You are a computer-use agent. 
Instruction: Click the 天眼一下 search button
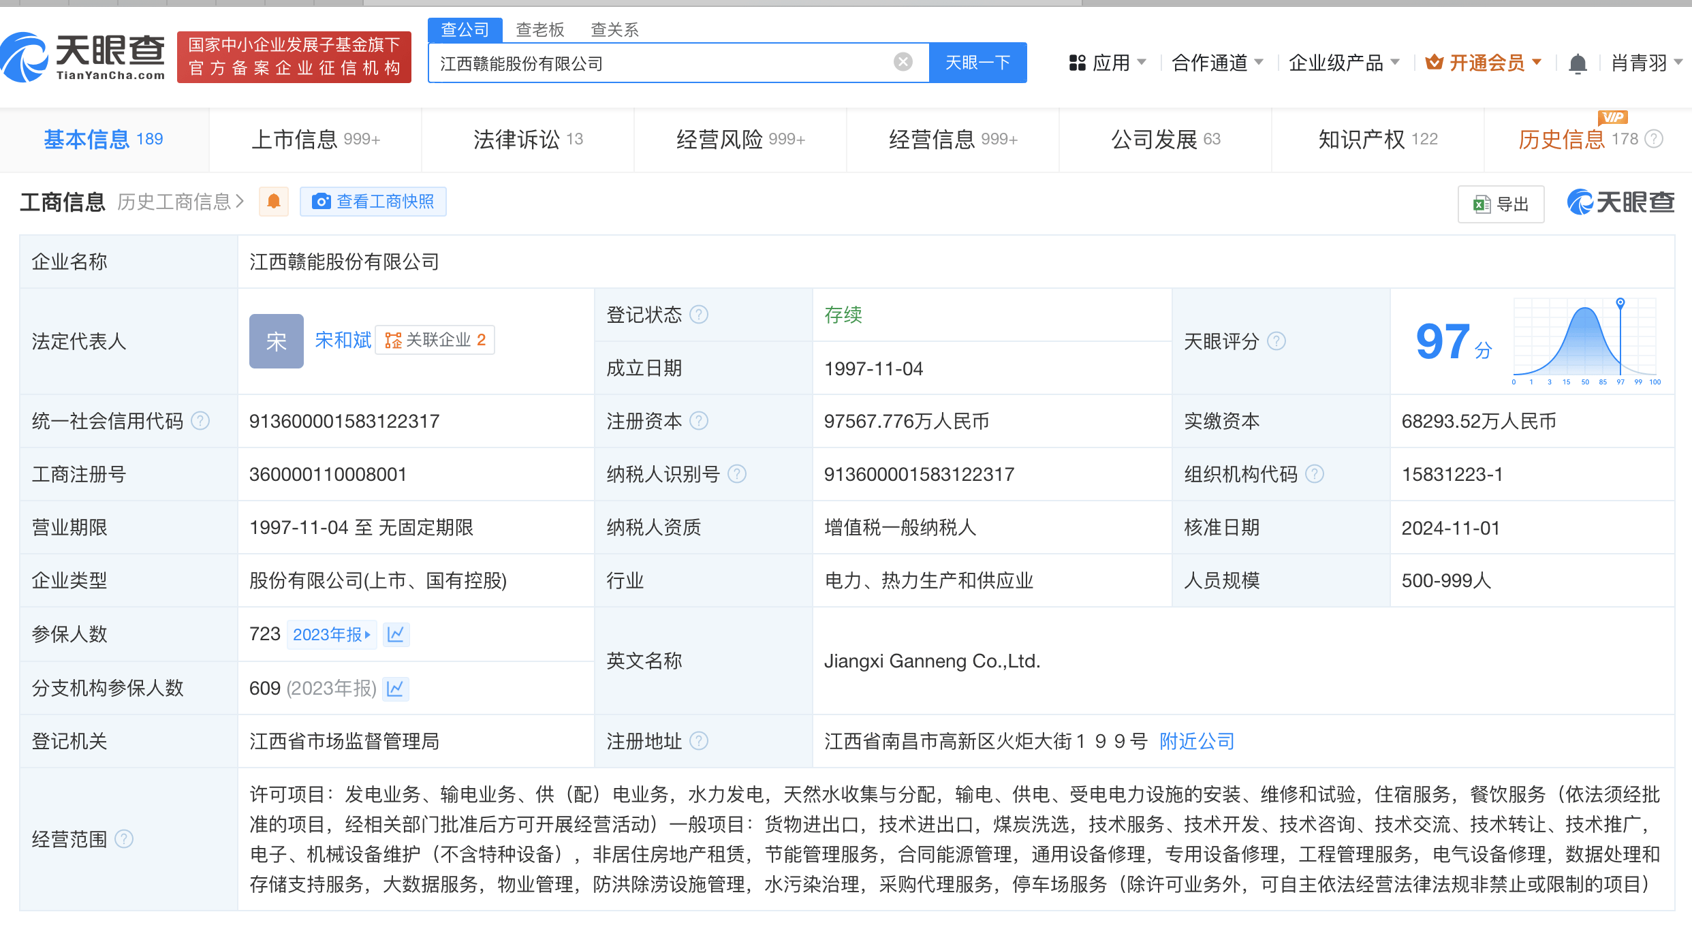coord(977,63)
